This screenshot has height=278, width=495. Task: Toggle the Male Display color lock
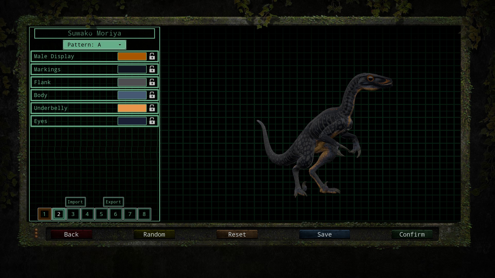[152, 56]
